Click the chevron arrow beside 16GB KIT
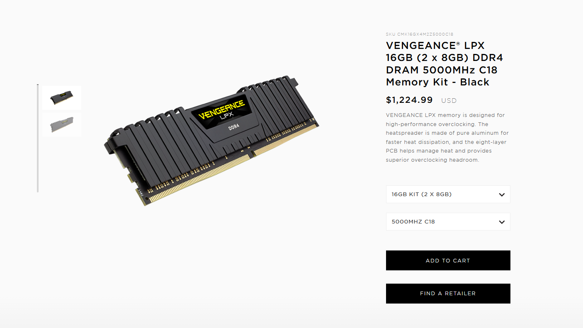Screen dimensions: 583x328 click(x=502, y=194)
